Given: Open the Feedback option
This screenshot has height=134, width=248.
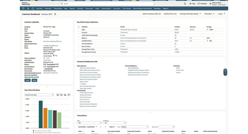Looking at the screenshot, I should 202,3.
